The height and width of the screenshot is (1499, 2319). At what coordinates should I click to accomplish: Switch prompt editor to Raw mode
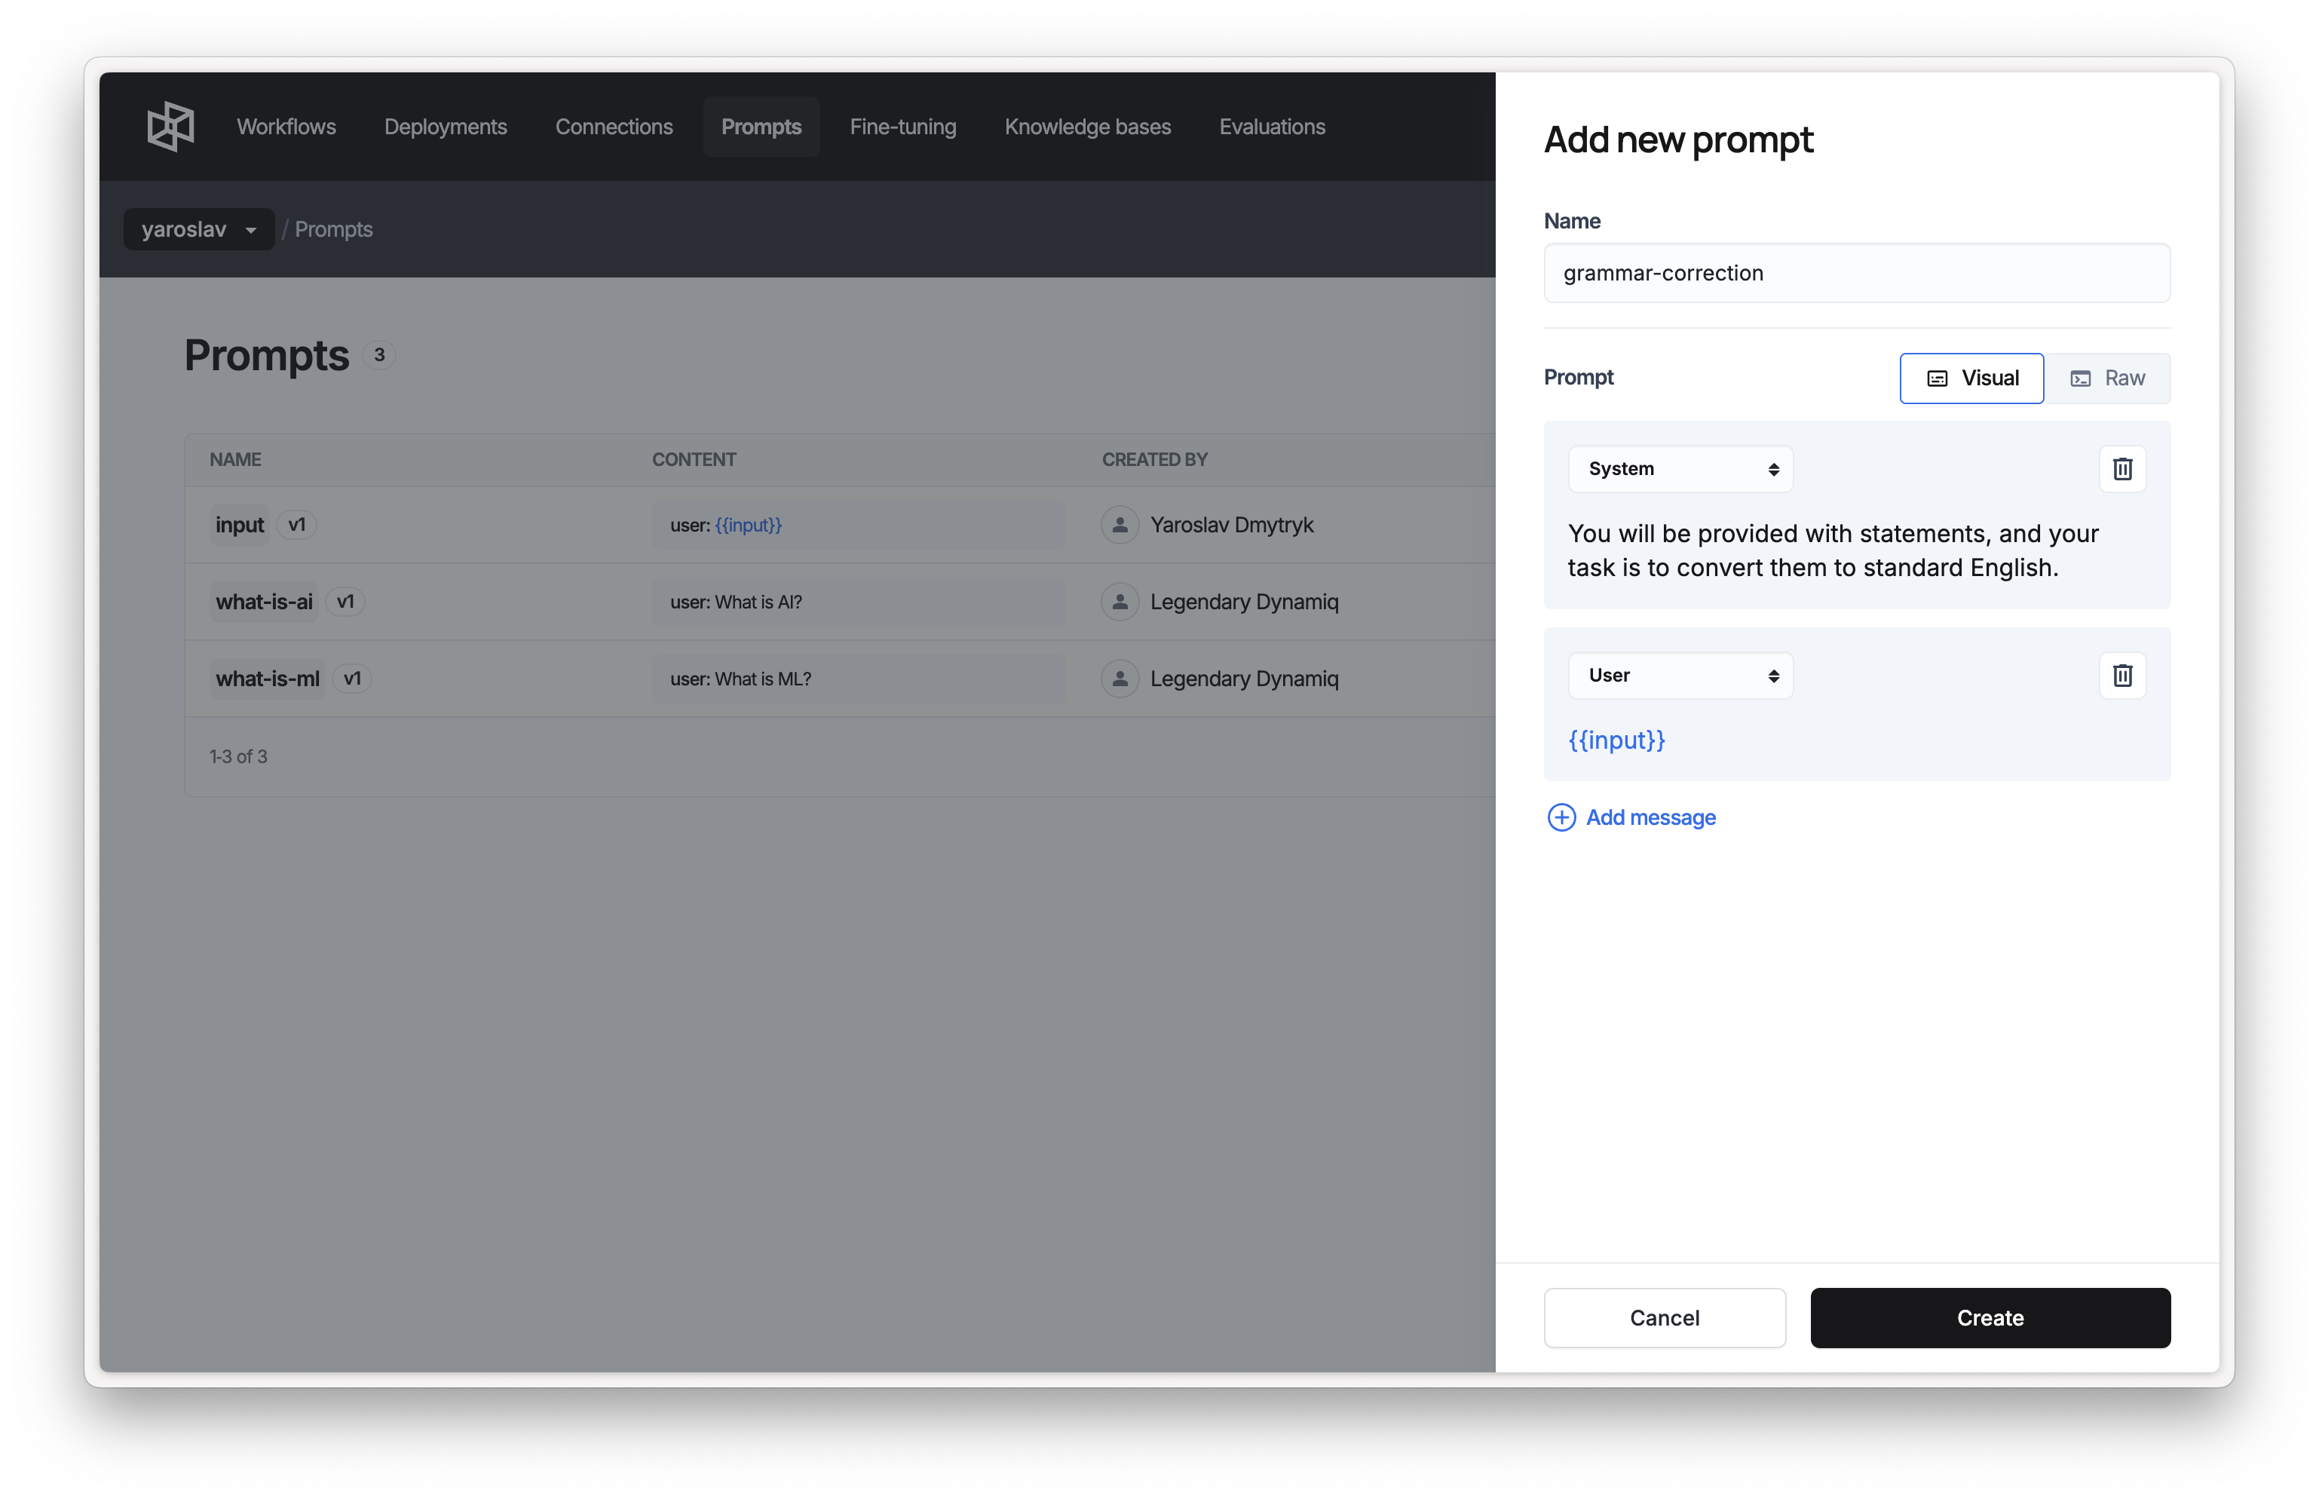coord(2107,379)
